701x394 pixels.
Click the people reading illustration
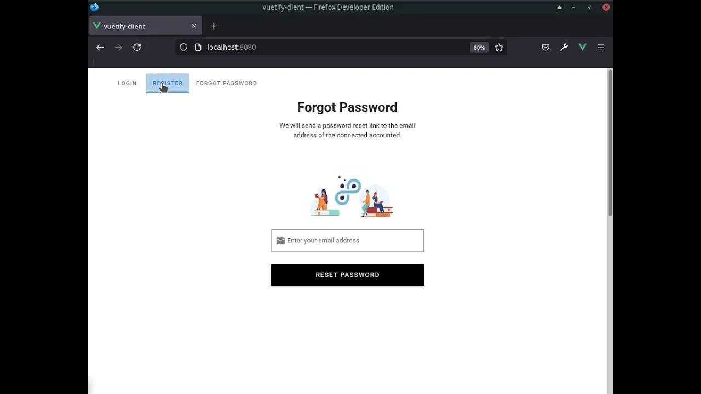coord(351,197)
